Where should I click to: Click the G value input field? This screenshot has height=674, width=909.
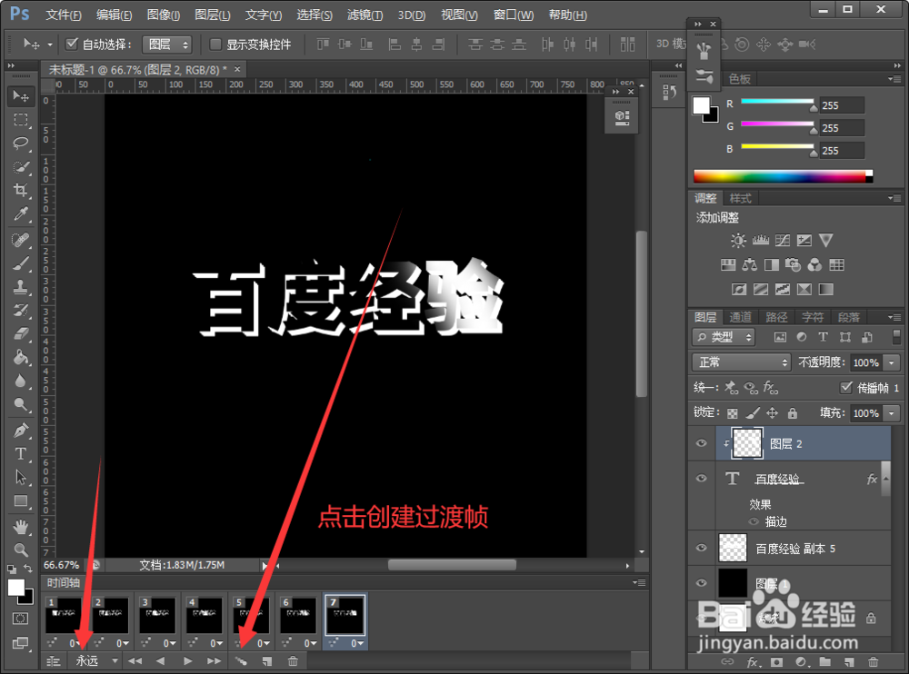(x=842, y=127)
